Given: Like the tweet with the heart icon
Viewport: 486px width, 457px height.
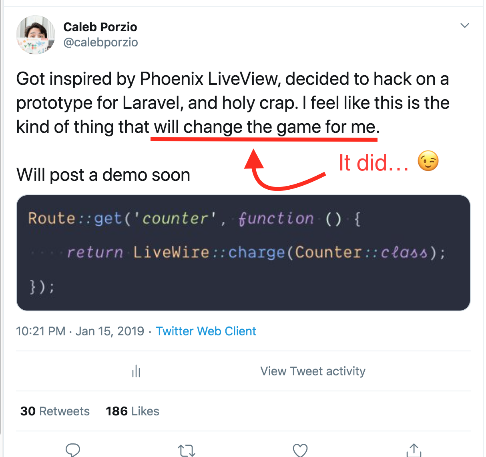Looking at the screenshot, I should (300, 450).
